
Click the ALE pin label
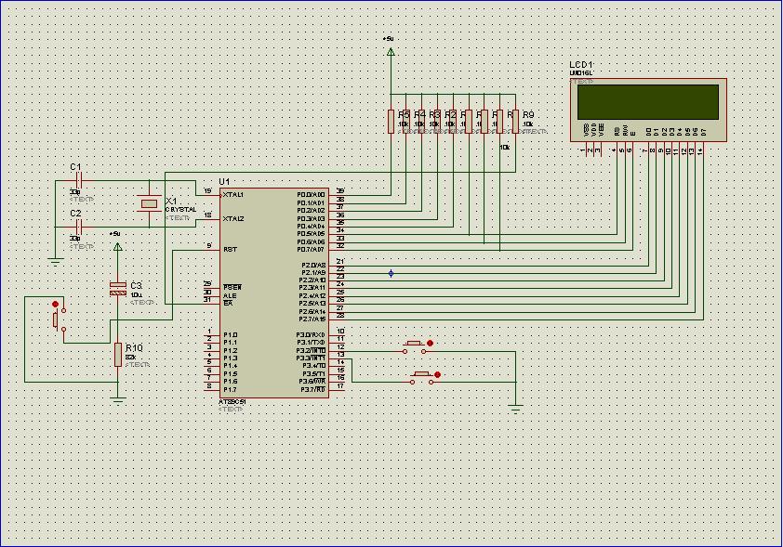click(230, 295)
